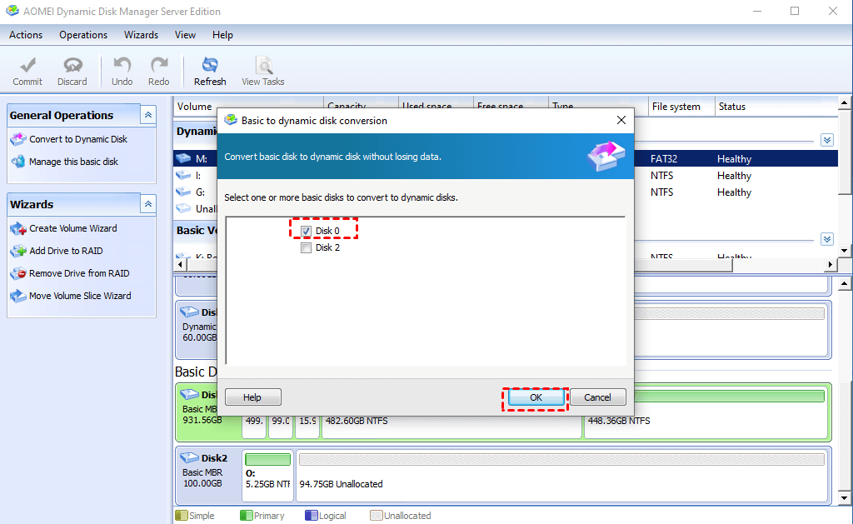Close the conversion dialog with X
The image size is (853, 524).
pos(621,120)
